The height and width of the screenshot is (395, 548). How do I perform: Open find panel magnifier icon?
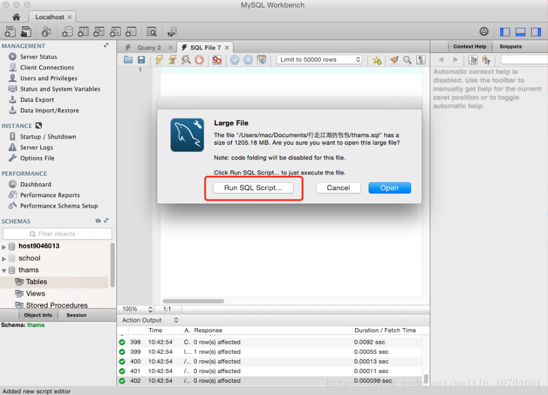click(407, 60)
